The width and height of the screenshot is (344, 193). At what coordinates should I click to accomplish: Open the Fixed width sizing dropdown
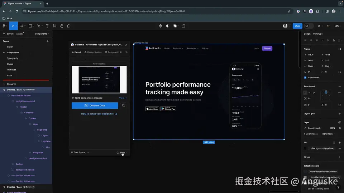point(310,66)
